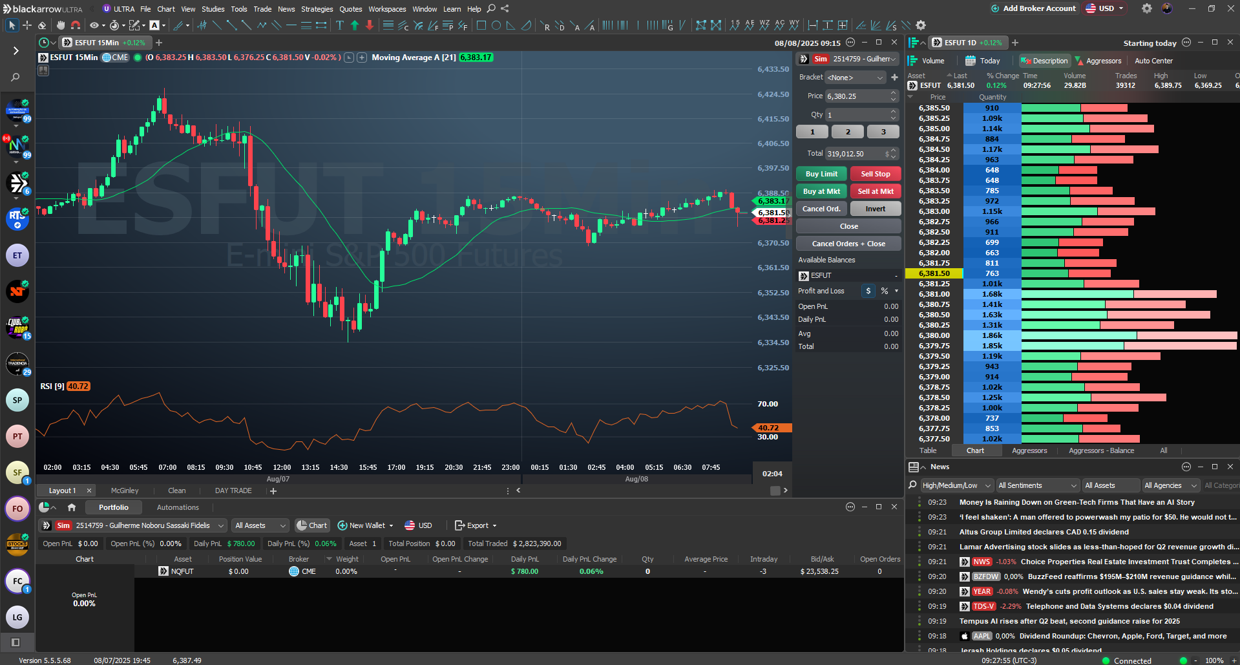The height and width of the screenshot is (665, 1240).
Task: Choose the text T drawing tool
Action: 340,25
